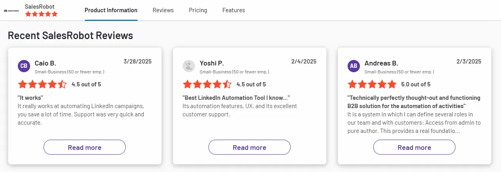
Task: Click the "It works" review title
Action: (30, 98)
